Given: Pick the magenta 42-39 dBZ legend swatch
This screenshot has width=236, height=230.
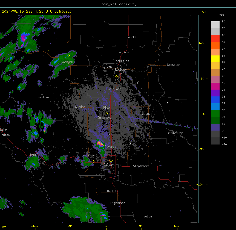Looking at the screenshot, I should point(215,86).
